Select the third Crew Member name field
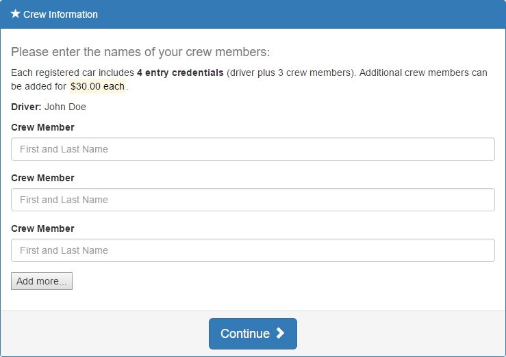This screenshot has height=357, width=506. coord(253,250)
